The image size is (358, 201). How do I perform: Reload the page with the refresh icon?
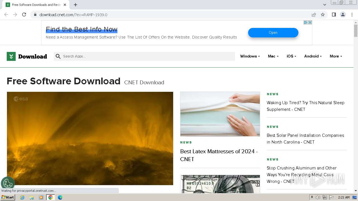(24, 15)
